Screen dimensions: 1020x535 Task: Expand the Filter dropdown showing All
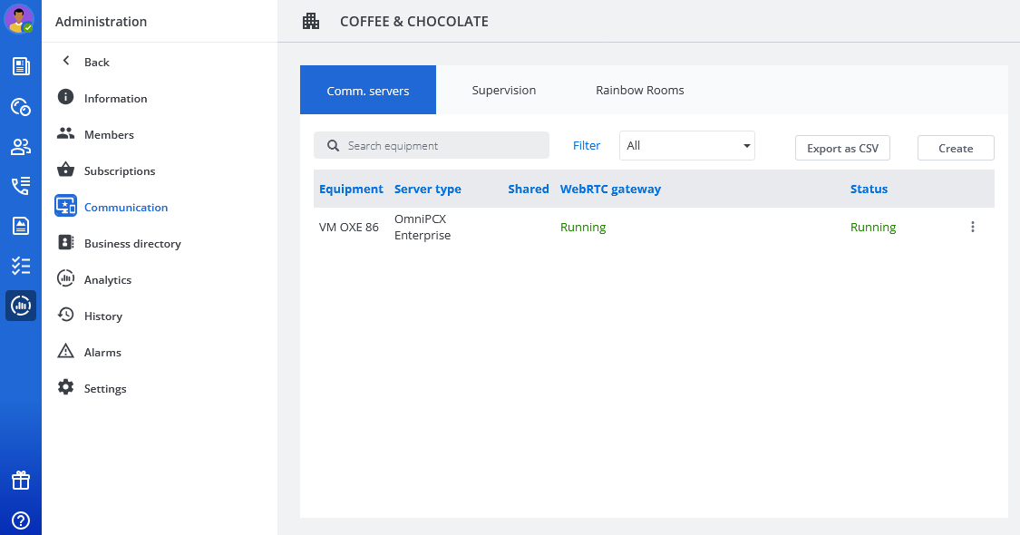686,146
